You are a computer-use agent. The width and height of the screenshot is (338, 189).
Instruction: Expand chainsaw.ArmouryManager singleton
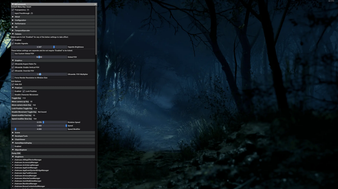[x=13, y=176]
